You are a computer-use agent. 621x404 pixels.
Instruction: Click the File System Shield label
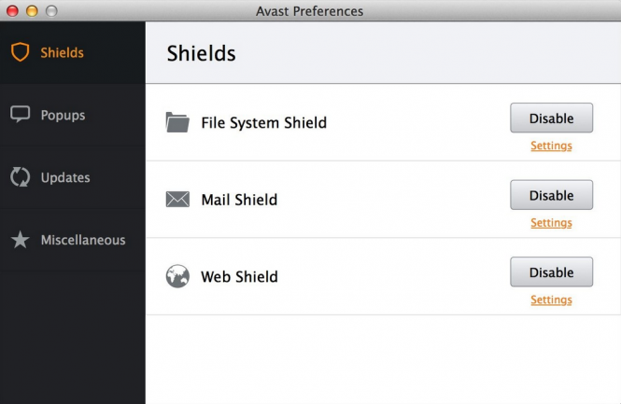click(x=263, y=122)
